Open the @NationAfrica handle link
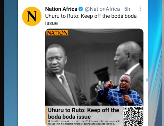Image resolution: width=164 pixels, height=126 pixels. coord(102,9)
